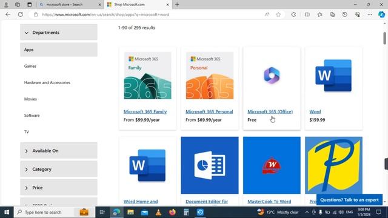Screen dimensions: 388x218
Task: Open the Word $159.99 product link
Action: (x=315, y=111)
